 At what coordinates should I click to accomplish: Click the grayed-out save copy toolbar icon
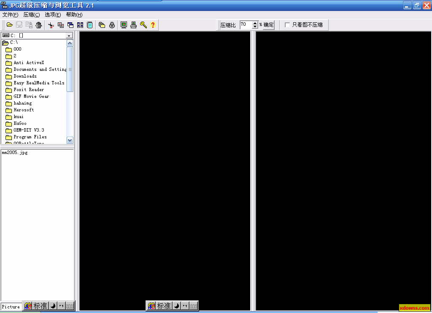tap(29, 25)
